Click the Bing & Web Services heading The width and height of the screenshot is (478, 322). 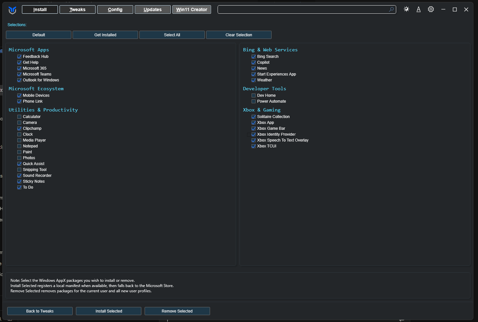tap(270, 50)
